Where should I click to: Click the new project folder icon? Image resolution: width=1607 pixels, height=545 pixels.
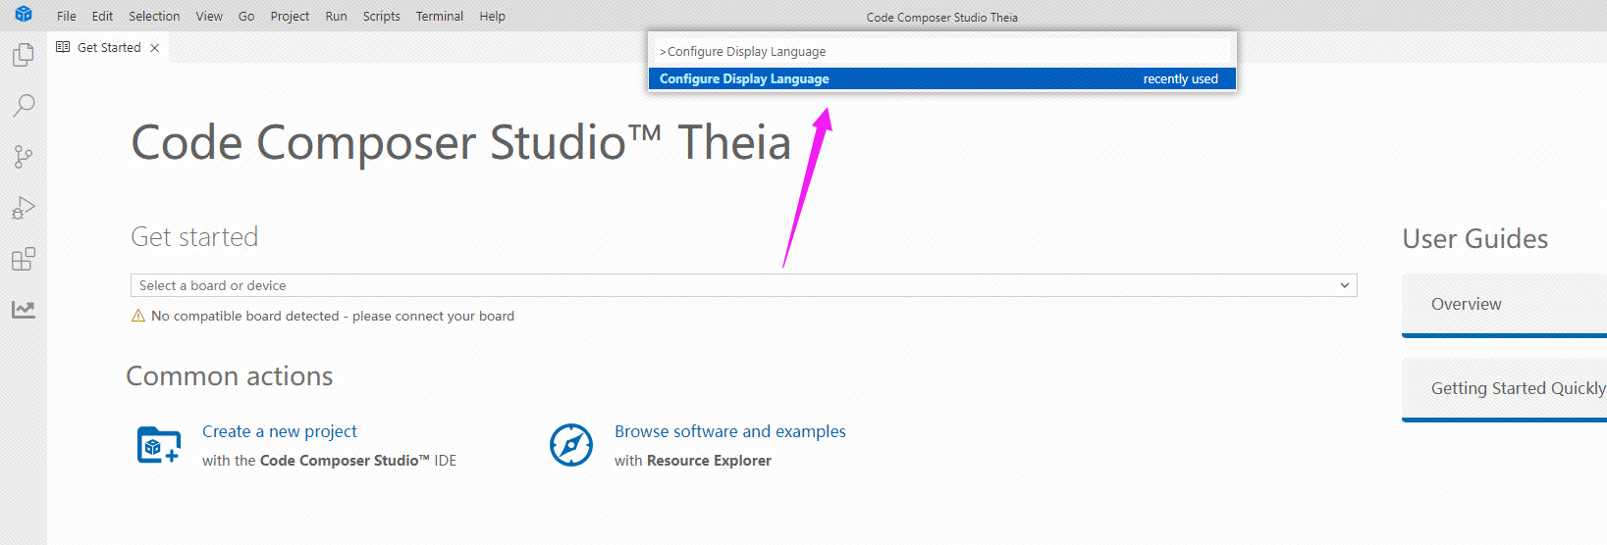pos(159,445)
